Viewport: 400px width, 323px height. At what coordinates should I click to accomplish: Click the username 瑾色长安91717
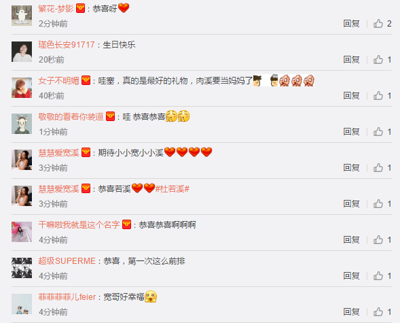click(x=67, y=45)
